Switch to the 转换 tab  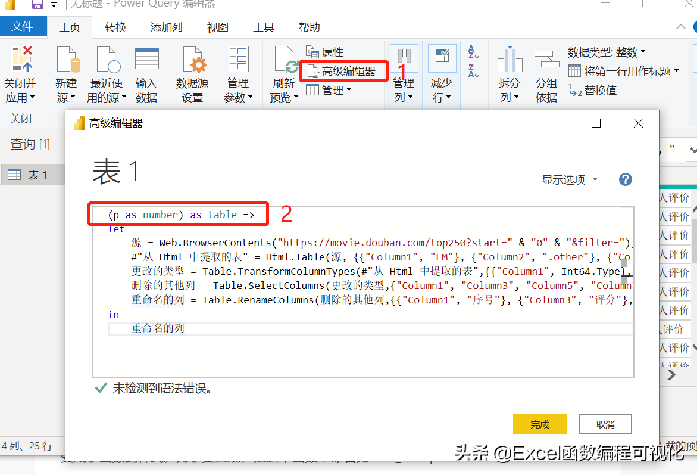click(115, 27)
